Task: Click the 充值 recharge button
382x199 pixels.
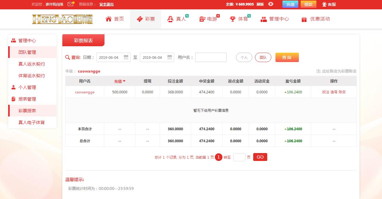Action: (290, 4)
